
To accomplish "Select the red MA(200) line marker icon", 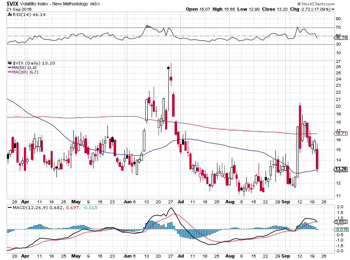I will click(9, 72).
